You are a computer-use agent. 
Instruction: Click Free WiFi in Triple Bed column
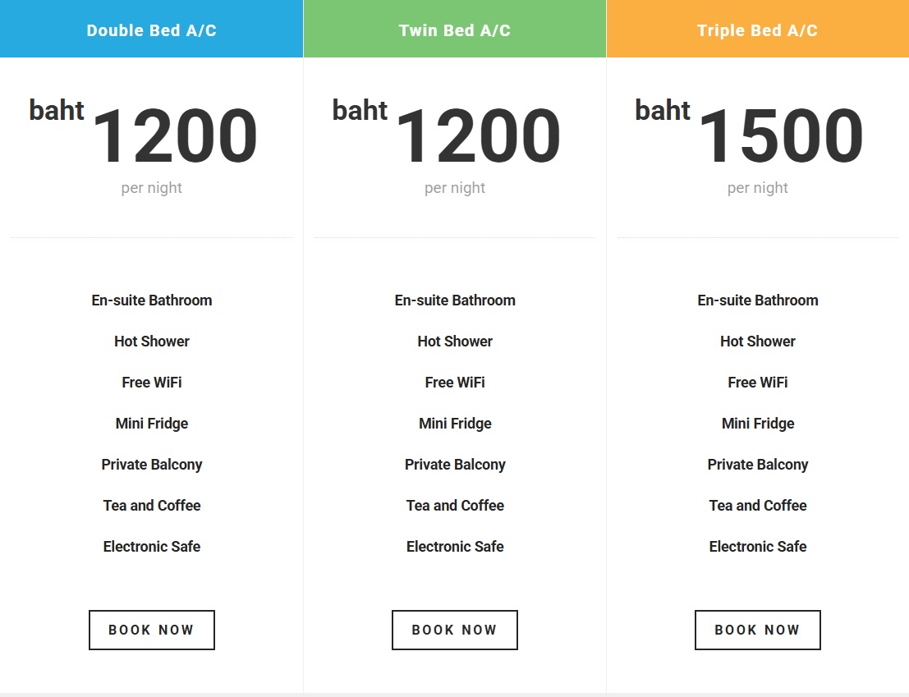coord(758,383)
